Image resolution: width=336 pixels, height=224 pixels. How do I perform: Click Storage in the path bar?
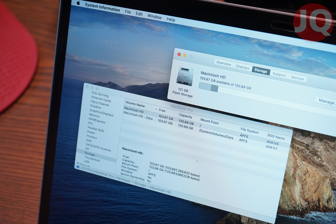140,185
